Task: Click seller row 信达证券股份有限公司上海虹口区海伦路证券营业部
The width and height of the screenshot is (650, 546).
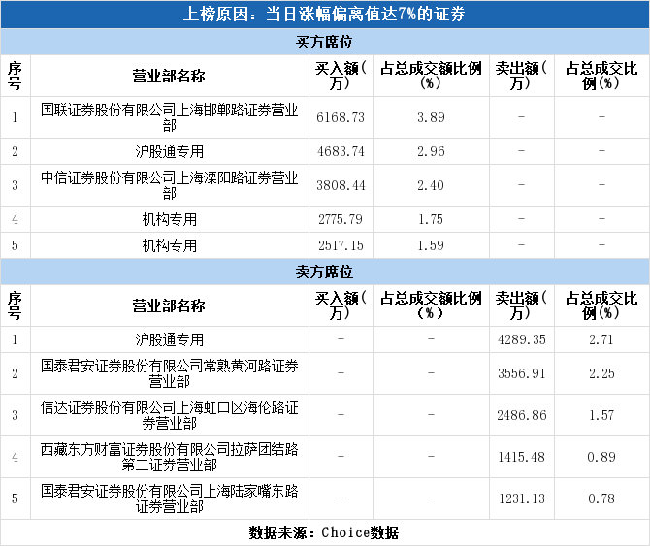Action: click(x=169, y=415)
